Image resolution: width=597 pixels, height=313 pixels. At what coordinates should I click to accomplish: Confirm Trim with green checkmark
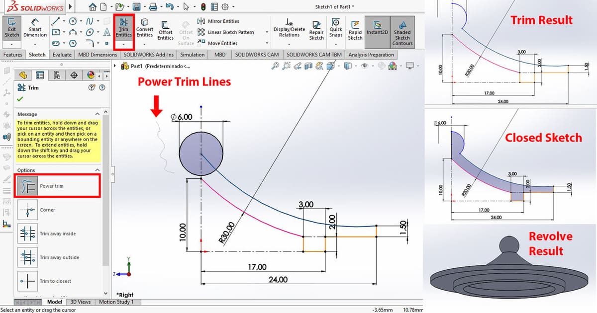tap(20, 99)
